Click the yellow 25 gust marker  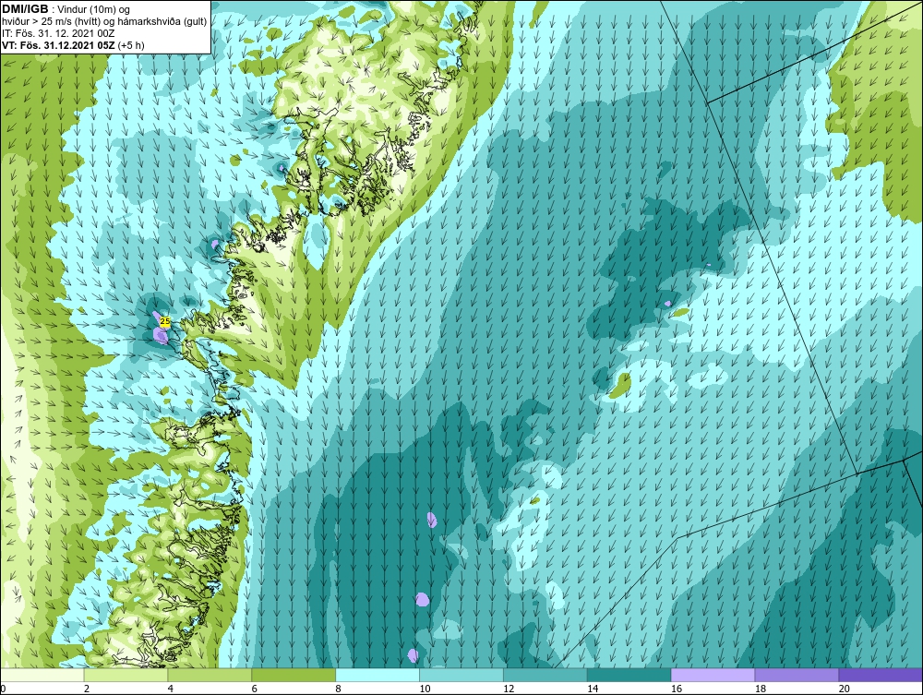tap(165, 321)
